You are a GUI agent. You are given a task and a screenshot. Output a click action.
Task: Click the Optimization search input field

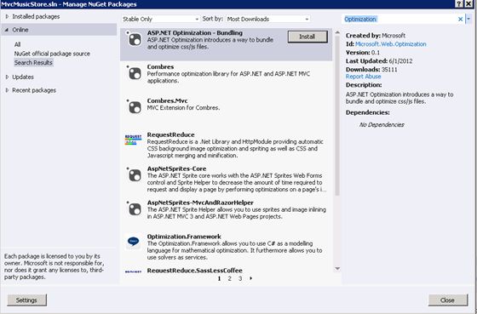click(399, 20)
